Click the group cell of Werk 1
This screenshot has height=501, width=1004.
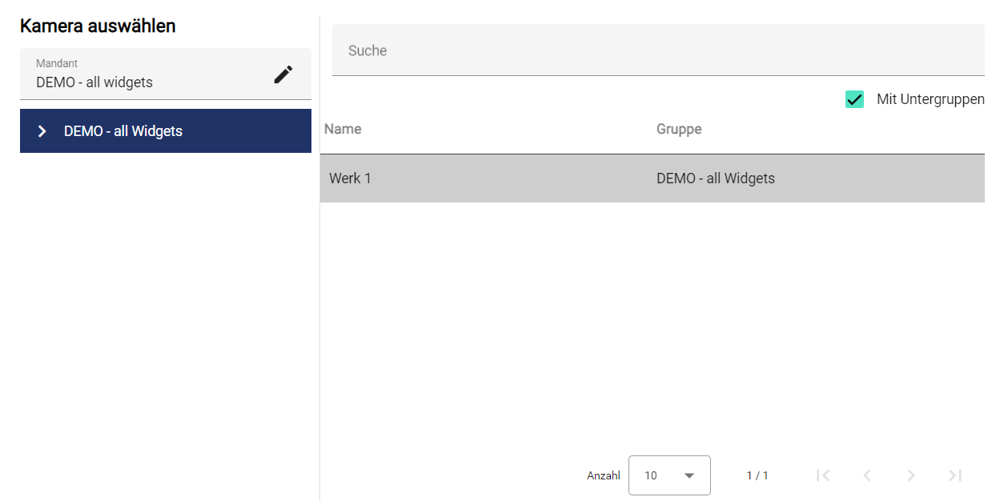click(715, 178)
